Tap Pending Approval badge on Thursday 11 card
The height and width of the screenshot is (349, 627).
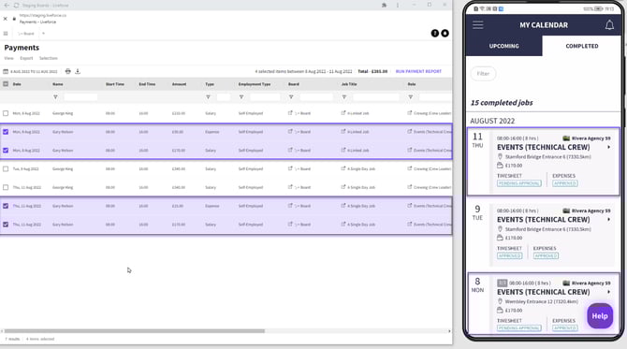519,183
